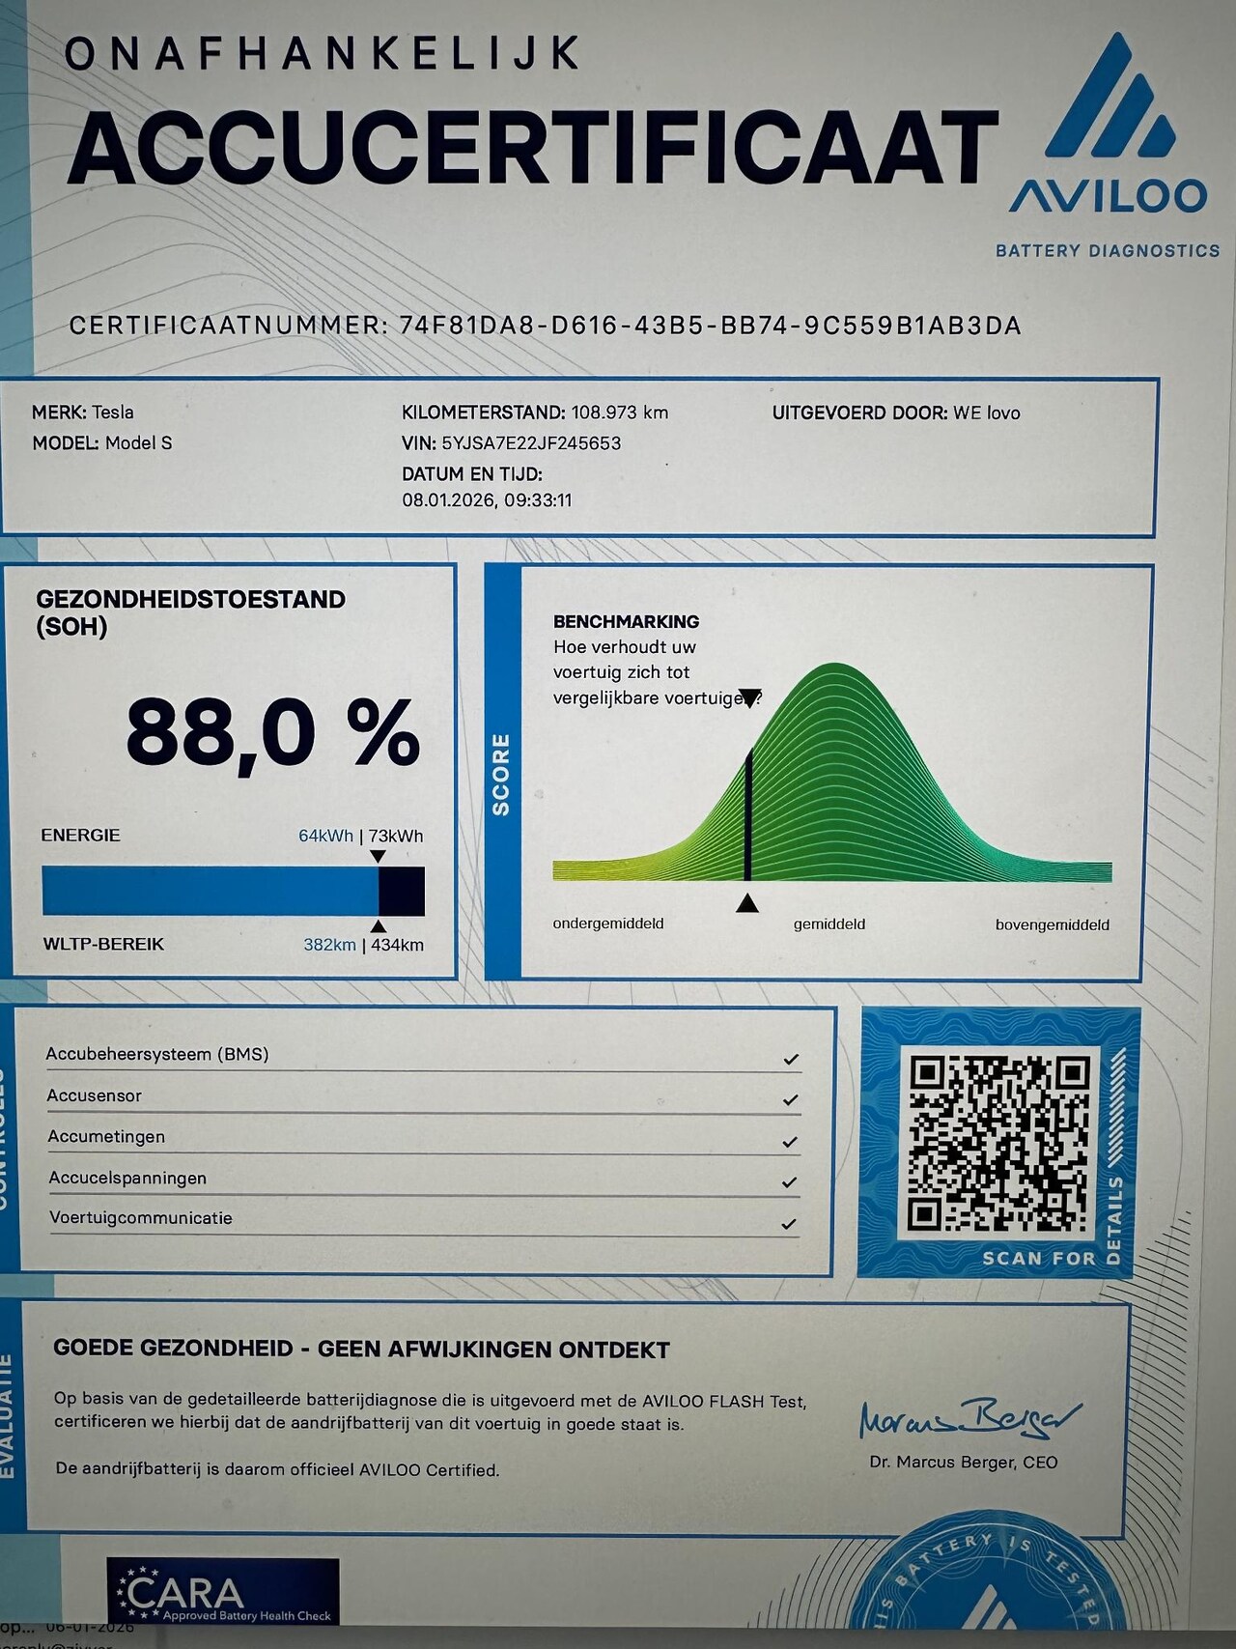Click the down arrow atop the benchmark curve

click(x=749, y=698)
